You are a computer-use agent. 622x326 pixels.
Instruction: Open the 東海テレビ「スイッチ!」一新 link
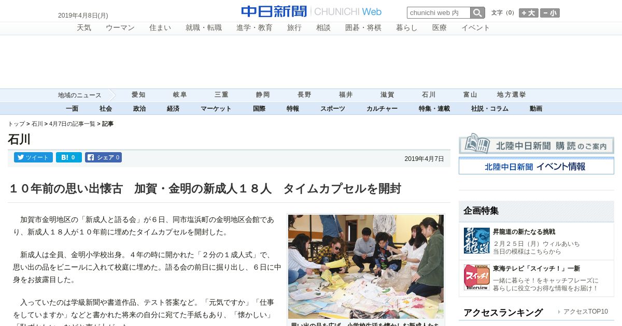coord(536,269)
